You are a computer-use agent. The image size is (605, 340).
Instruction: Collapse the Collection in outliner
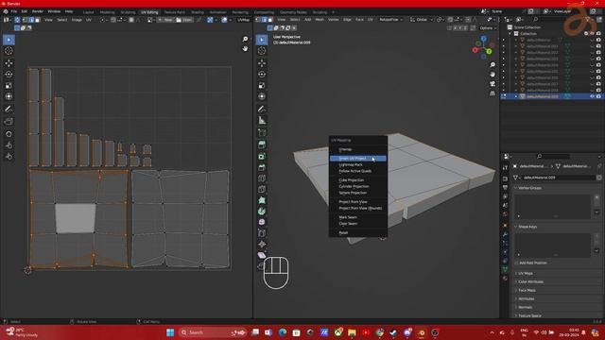(510, 34)
